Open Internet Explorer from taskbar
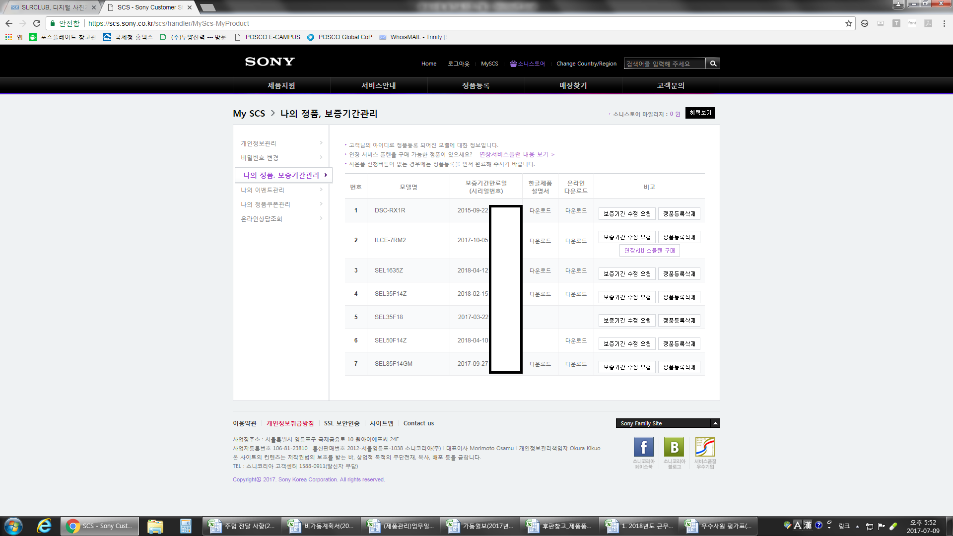Viewport: 953px width, 536px height. coord(44,526)
